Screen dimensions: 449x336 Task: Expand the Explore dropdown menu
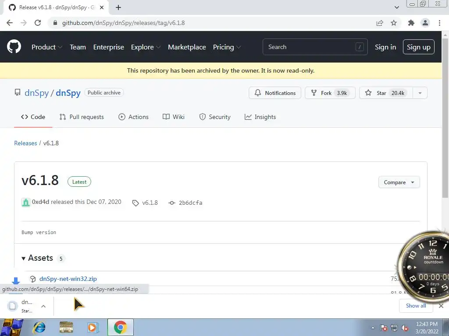coord(146,47)
